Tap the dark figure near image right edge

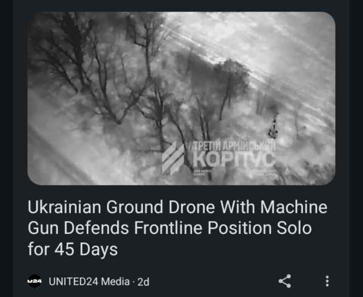coord(274,127)
